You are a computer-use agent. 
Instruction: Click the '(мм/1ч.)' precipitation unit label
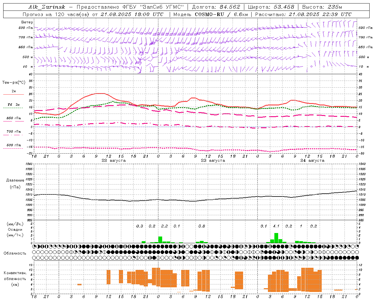tap(15, 235)
